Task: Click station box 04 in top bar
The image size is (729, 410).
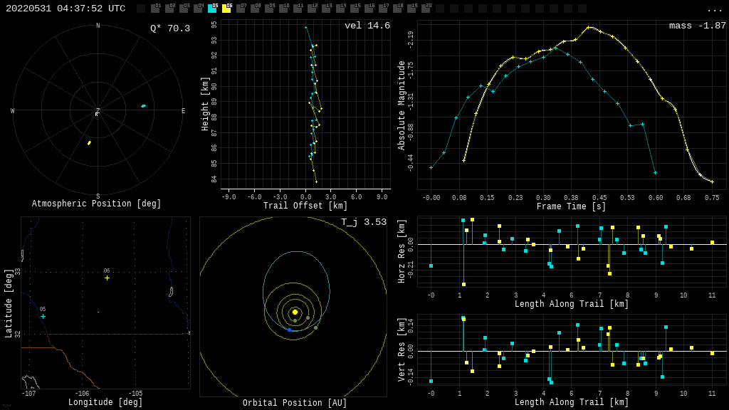Action: (198, 9)
